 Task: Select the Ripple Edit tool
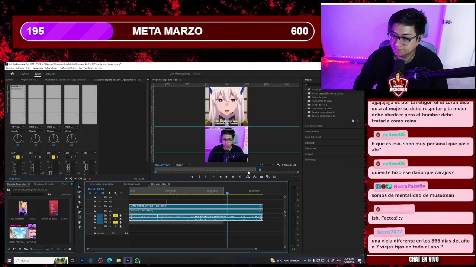point(79,197)
